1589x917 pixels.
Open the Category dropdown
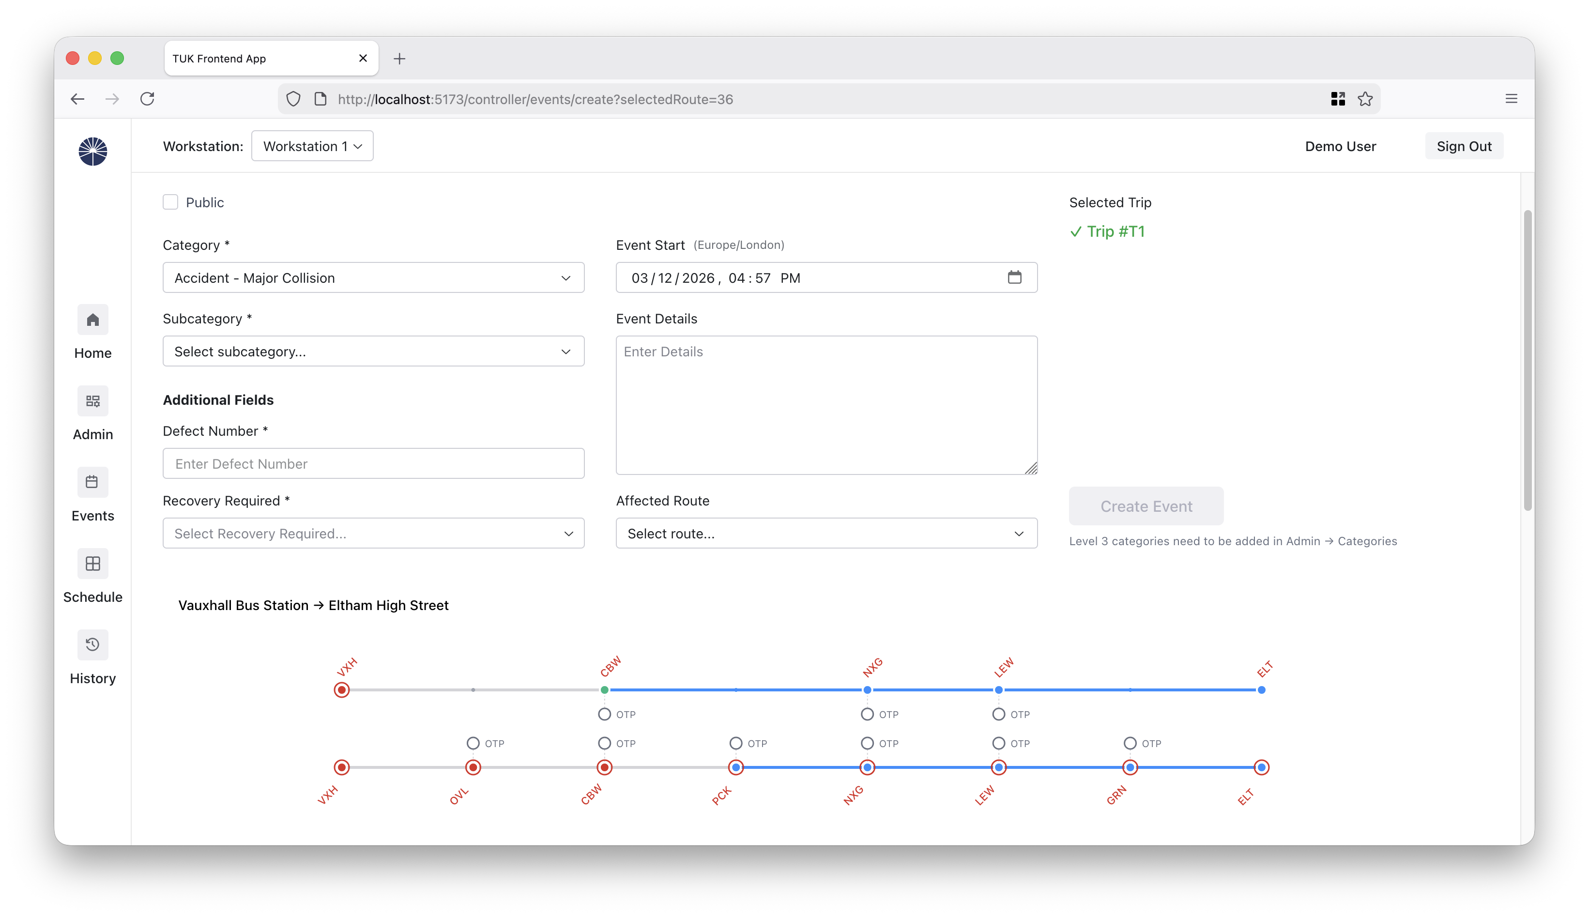click(x=373, y=278)
